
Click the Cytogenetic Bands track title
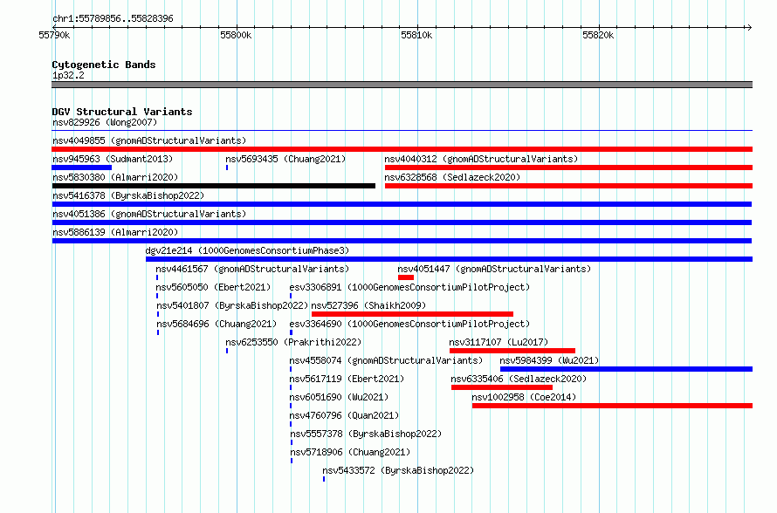[104, 65]
